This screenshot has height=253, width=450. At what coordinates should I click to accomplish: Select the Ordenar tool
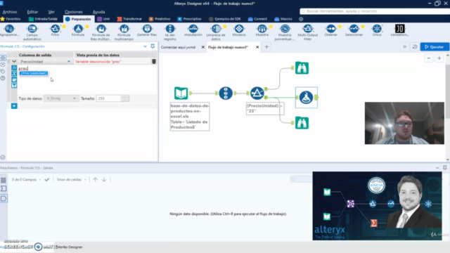point(331,30)
